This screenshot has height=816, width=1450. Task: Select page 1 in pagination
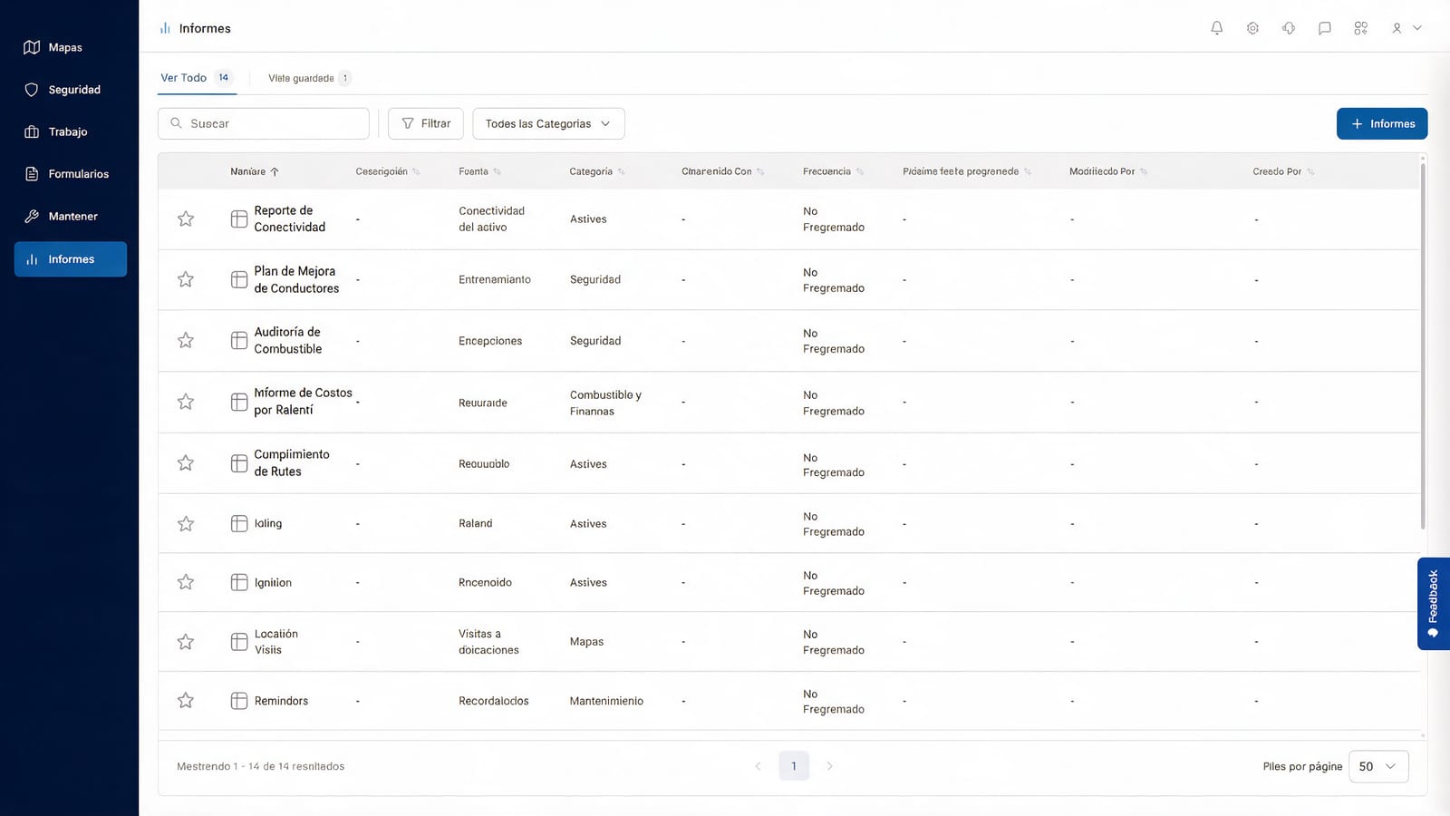[794, 766]
